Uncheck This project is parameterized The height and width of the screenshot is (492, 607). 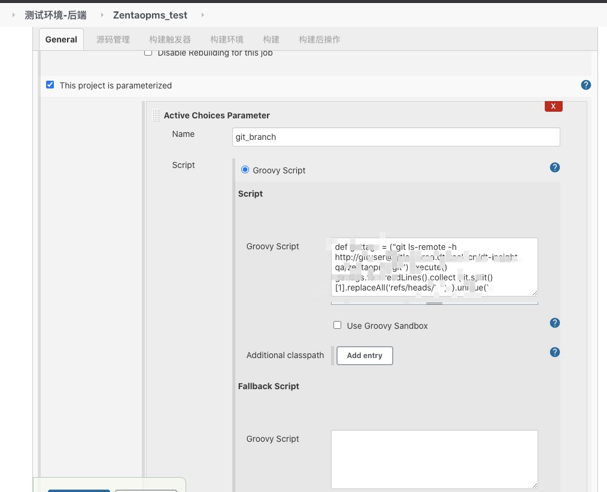point(50,85)
